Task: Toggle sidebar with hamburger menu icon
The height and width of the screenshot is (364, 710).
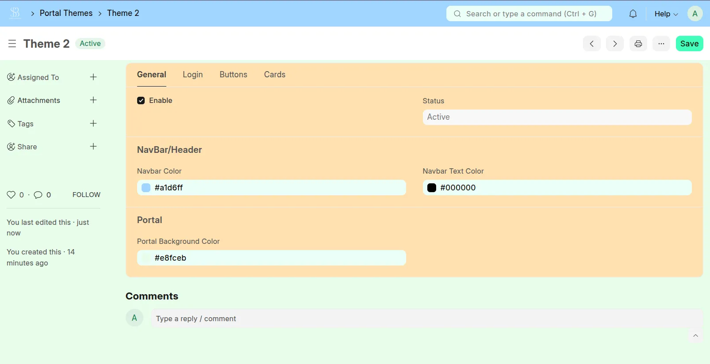Action: click(x=12, y=44)
